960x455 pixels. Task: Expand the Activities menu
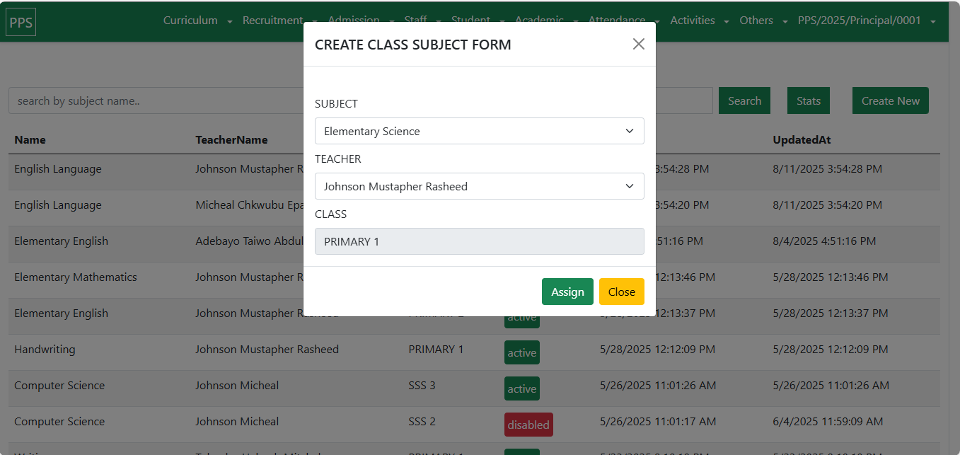pyautogui.click(x=699, y=21)
